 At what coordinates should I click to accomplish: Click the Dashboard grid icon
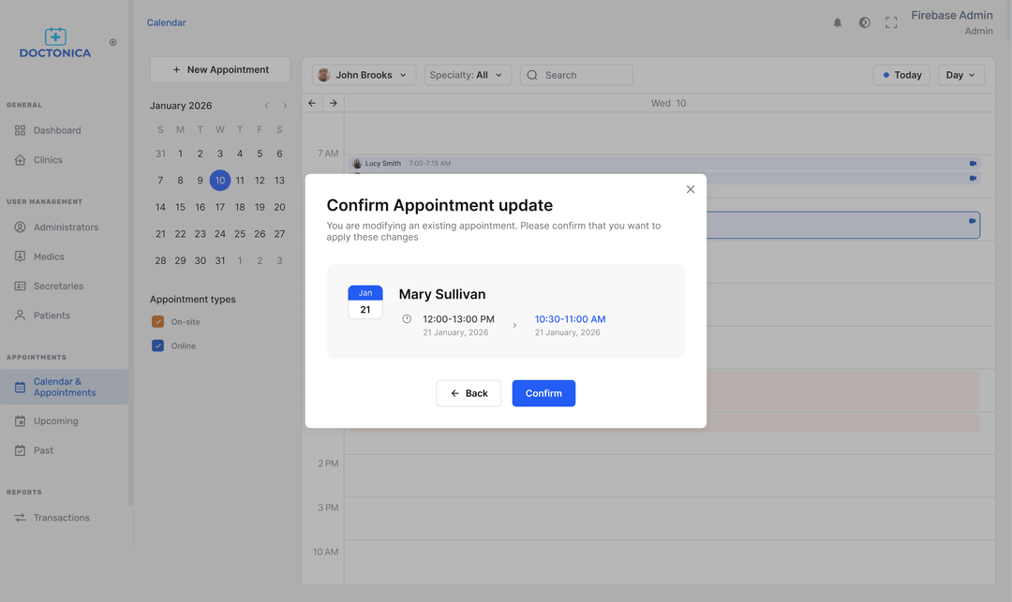click(20, 130)
